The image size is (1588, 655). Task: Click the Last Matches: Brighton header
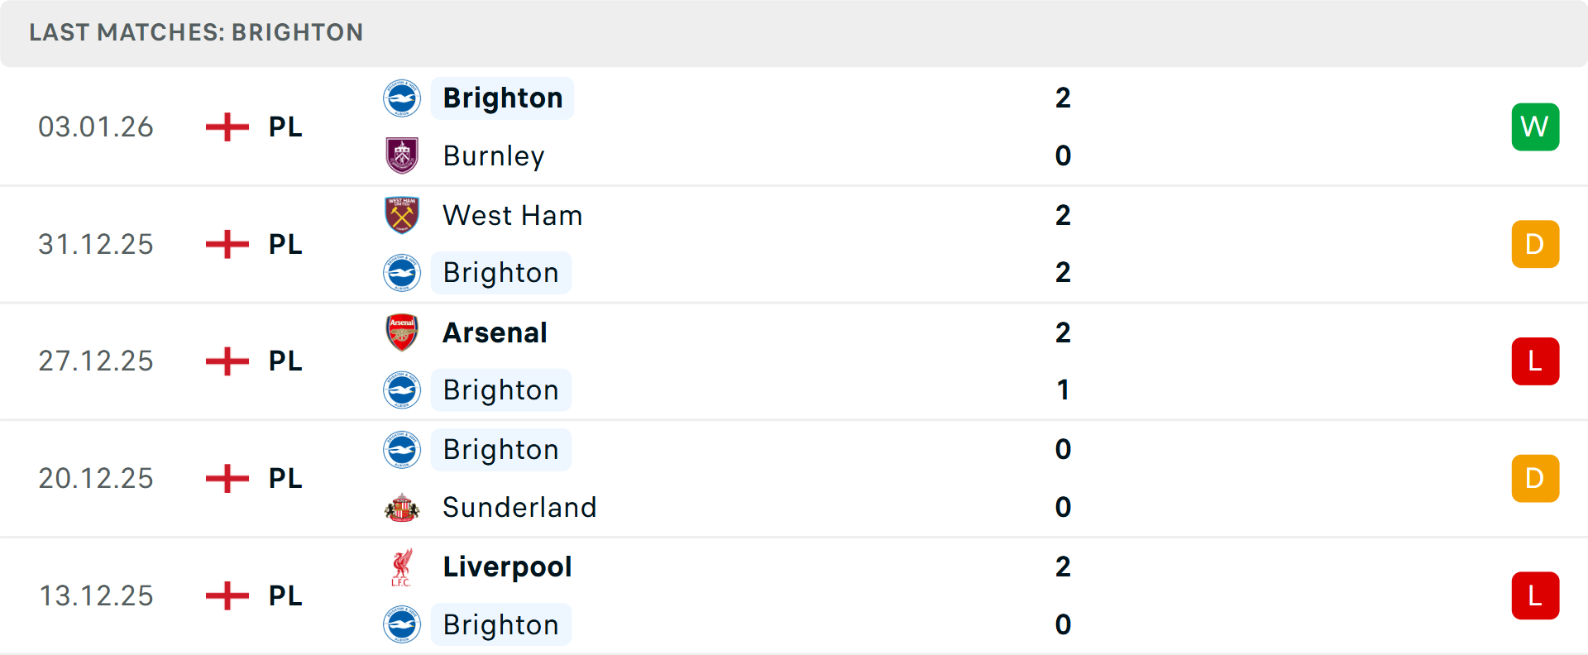point(196,32)
